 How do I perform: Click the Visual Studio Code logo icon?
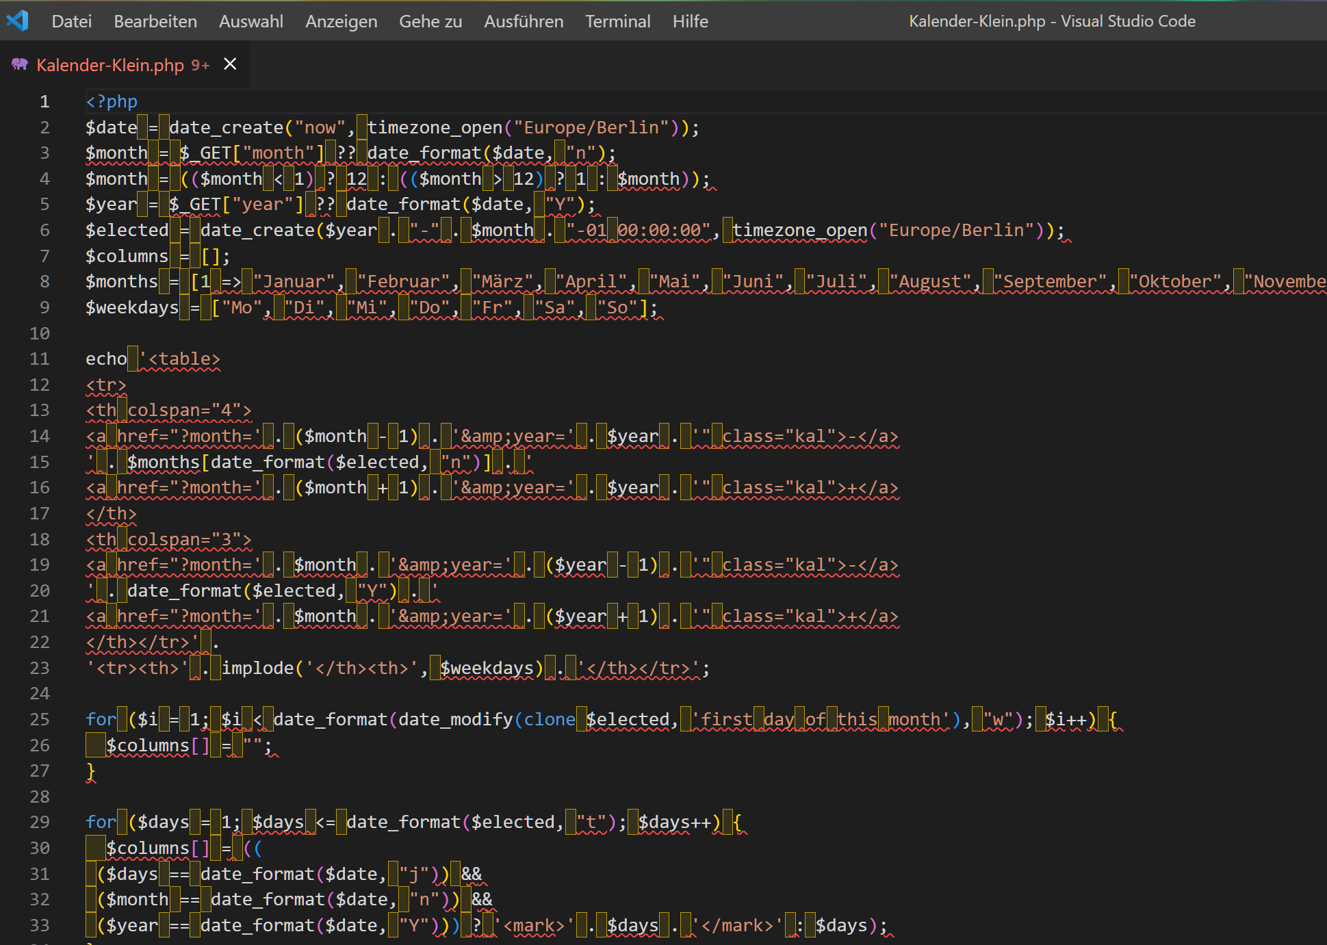tap(17, 21)
